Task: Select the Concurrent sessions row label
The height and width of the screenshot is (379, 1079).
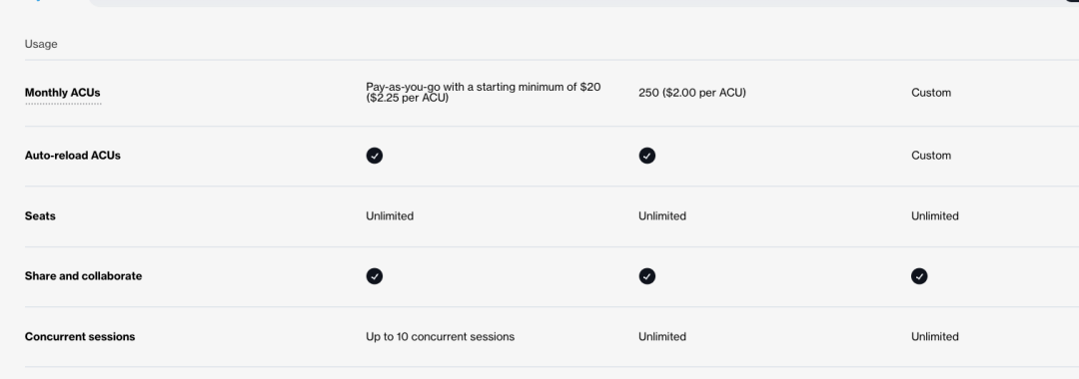Action: click(80, 337)
